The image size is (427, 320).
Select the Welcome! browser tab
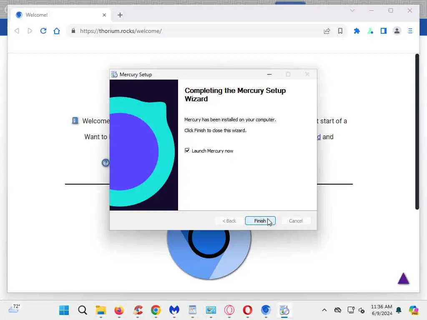pyautogui.click(x=61, y=15)
